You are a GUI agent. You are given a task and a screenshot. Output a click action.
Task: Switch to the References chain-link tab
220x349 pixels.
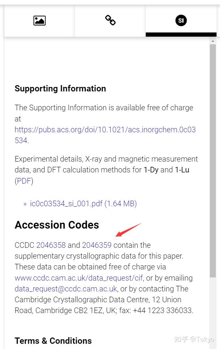coord(110,20)
